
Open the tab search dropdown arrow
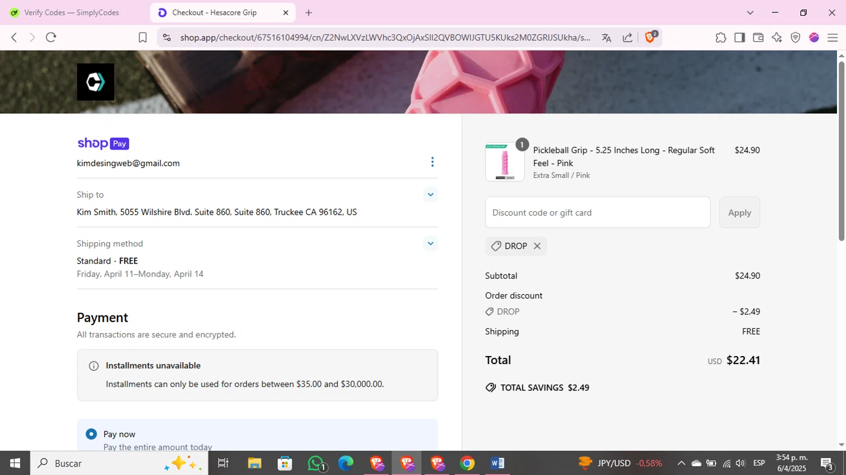tap(750, 12)
